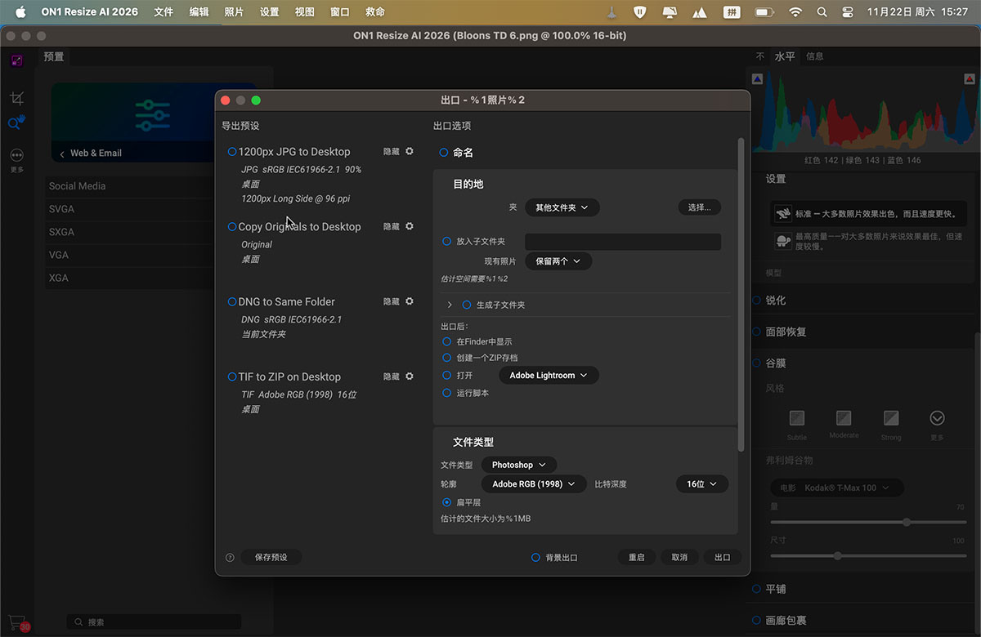The image size is (981, 637).
Task: Toggle the 创建一个ZIP存档 option
Action: [x=446, y=358]
